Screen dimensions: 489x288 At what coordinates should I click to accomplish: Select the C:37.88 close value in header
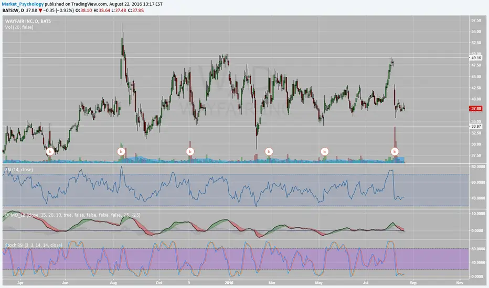point(136,10)
